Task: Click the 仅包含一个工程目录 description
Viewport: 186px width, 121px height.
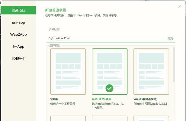Action: tap(63, 104)
